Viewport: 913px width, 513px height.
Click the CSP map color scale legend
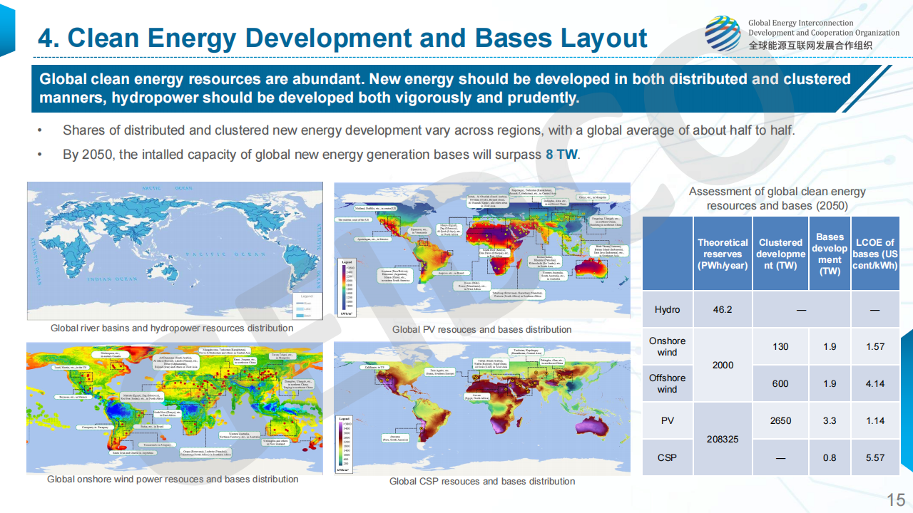(x=344, y=444)
